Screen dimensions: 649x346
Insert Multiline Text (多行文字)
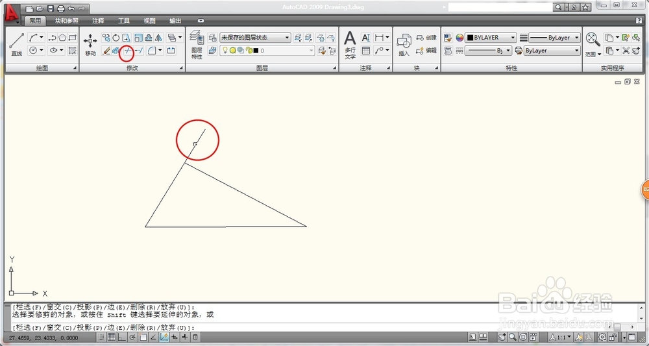[x=350, y=45]
